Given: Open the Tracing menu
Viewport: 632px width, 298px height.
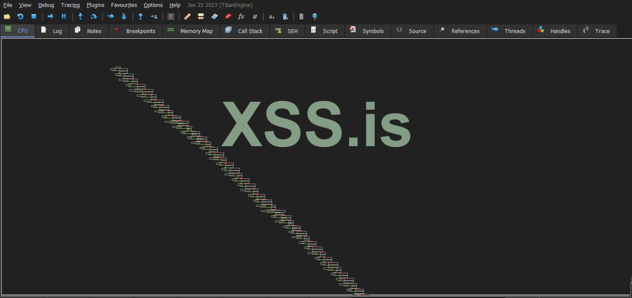Looking at the screenshot, I should click(70, 5).
